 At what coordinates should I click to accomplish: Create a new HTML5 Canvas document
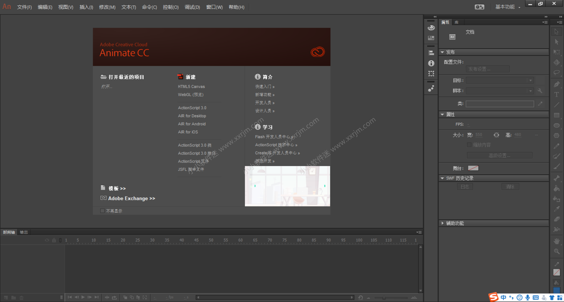[x=191, y=86]
